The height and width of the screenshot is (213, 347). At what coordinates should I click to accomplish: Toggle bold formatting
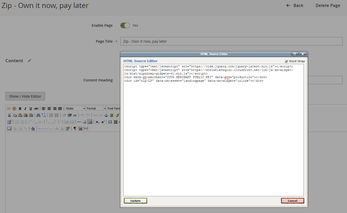click(x=20, y=108)
